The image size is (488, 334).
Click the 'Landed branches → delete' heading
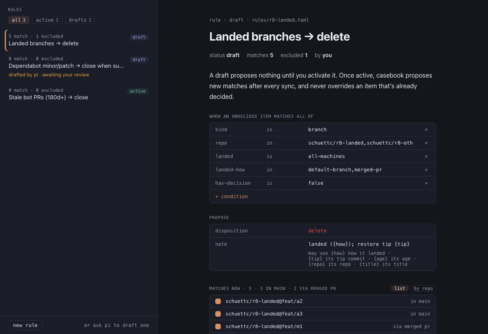[x=279, y=37]
